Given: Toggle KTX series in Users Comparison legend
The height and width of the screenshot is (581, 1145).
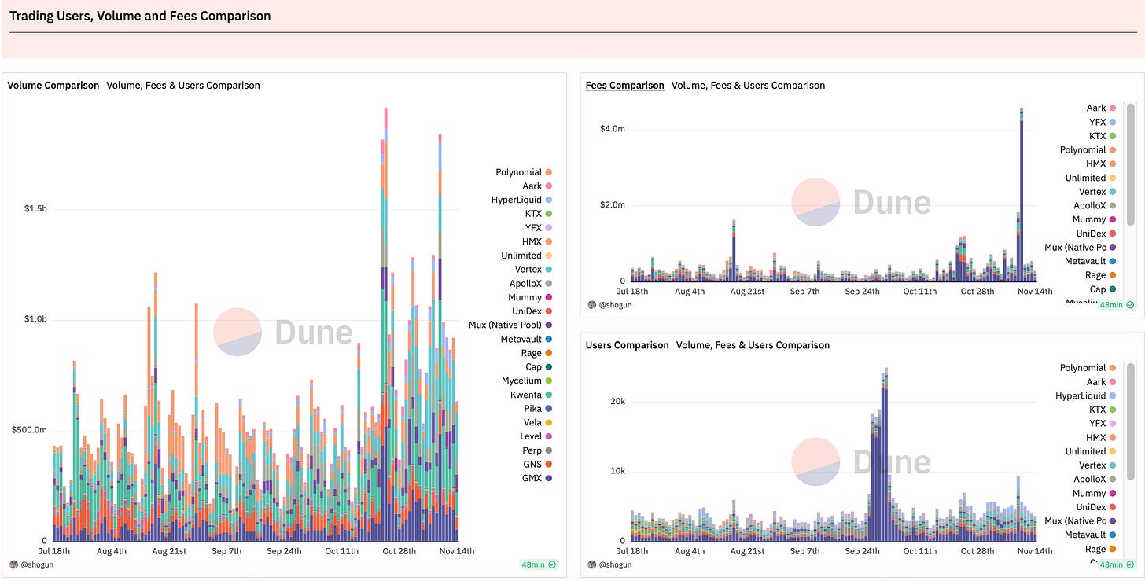Looking at the screenshot, I should click(x=1103, y=410).
